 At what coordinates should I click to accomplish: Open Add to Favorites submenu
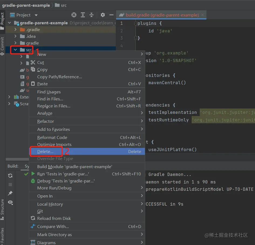click(87, 130)
